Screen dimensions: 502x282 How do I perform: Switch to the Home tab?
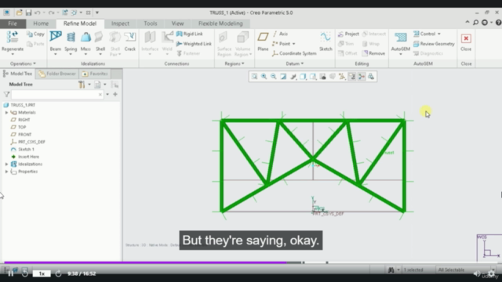click(x=41, y=23)
